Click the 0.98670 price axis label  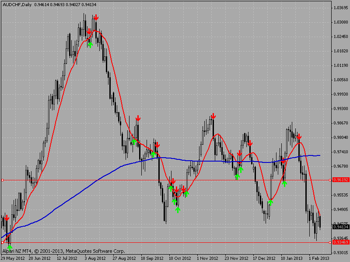tap(341, 123)
